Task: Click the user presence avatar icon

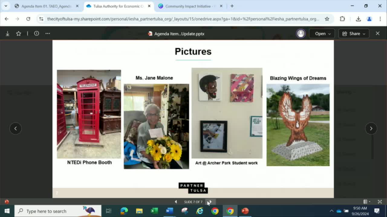Action: coord(301,33)
